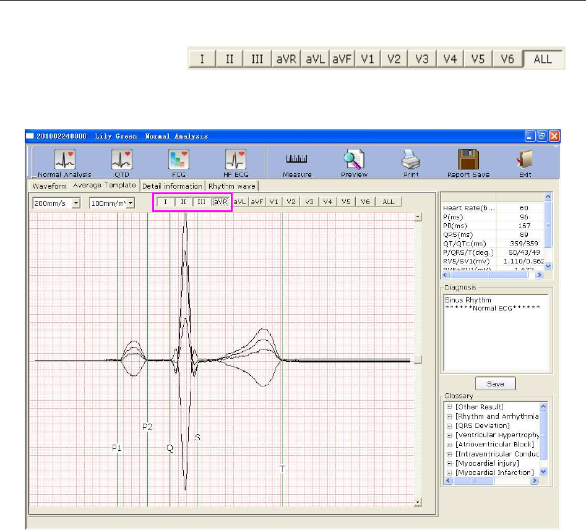Select the Measure ruler tool
The height and width of the screenshot is (530, 586).
(297, 163)
